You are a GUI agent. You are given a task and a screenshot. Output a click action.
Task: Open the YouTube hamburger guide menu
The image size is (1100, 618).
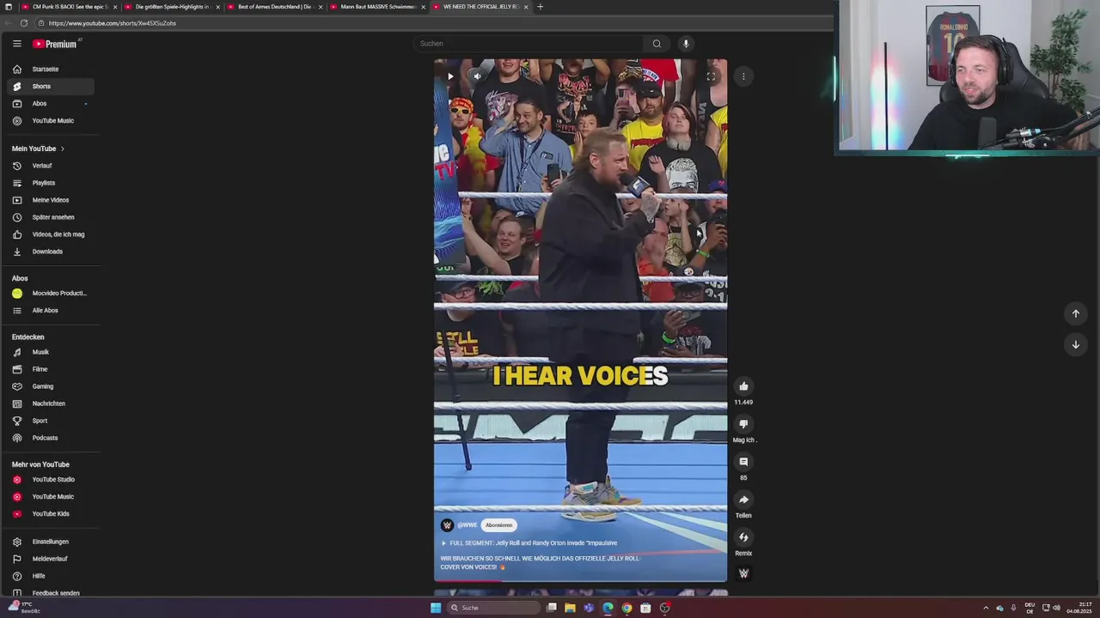[16, 44]
